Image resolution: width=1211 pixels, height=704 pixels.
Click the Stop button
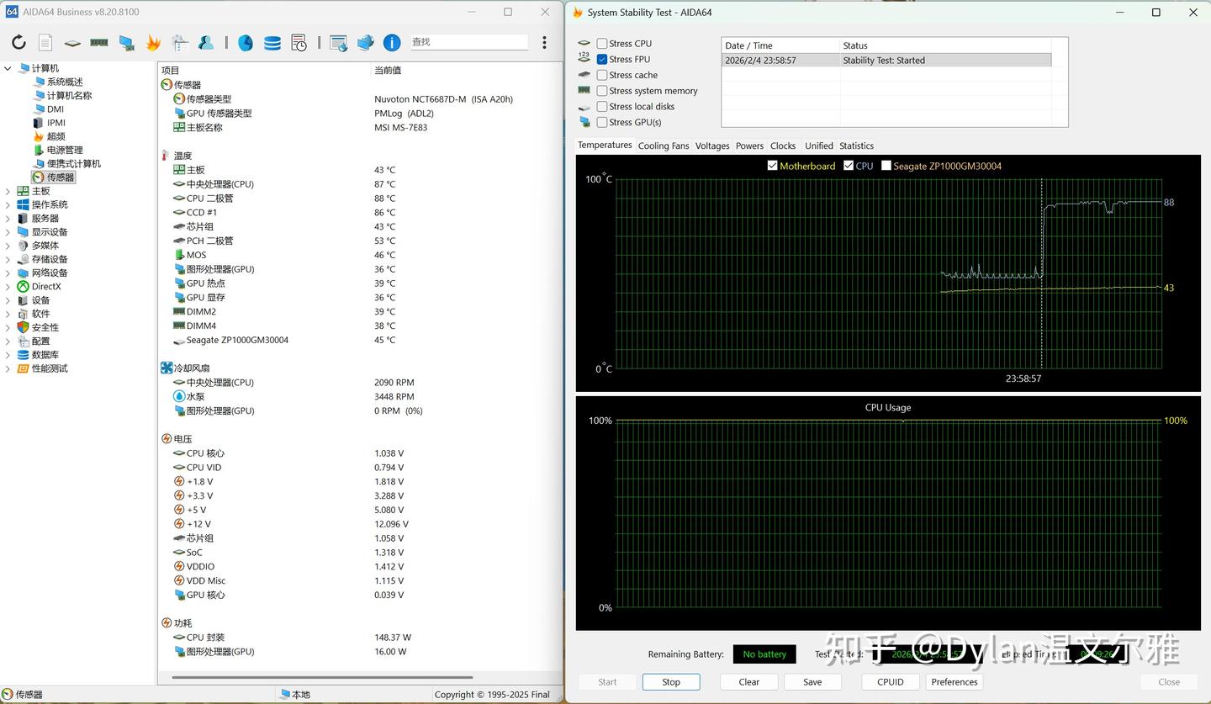click(x=671, y=682)
